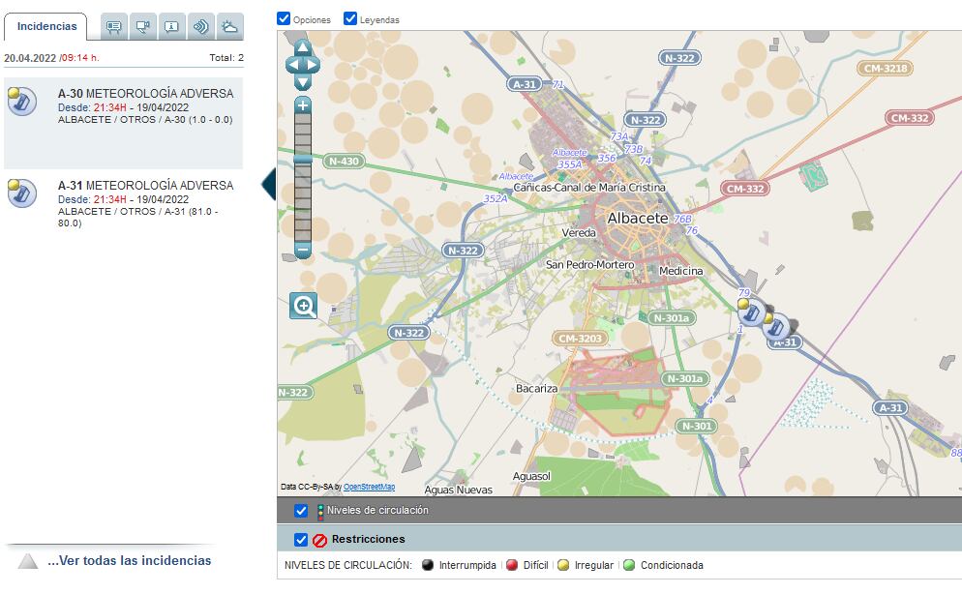Switch to the Incidencias tab
Screen dimensions: 962x594
(x=46, y=26)
